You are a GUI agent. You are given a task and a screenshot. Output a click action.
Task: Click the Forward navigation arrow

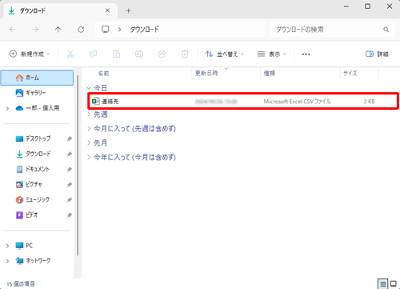click(x=35, y=30)
